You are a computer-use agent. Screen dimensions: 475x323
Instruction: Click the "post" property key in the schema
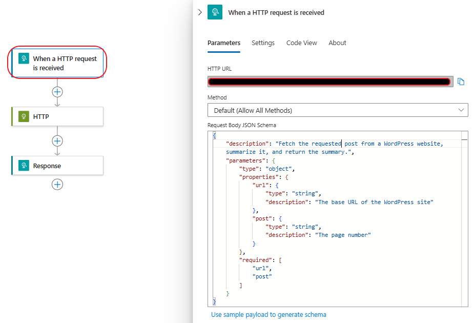(x=262, y=218)
